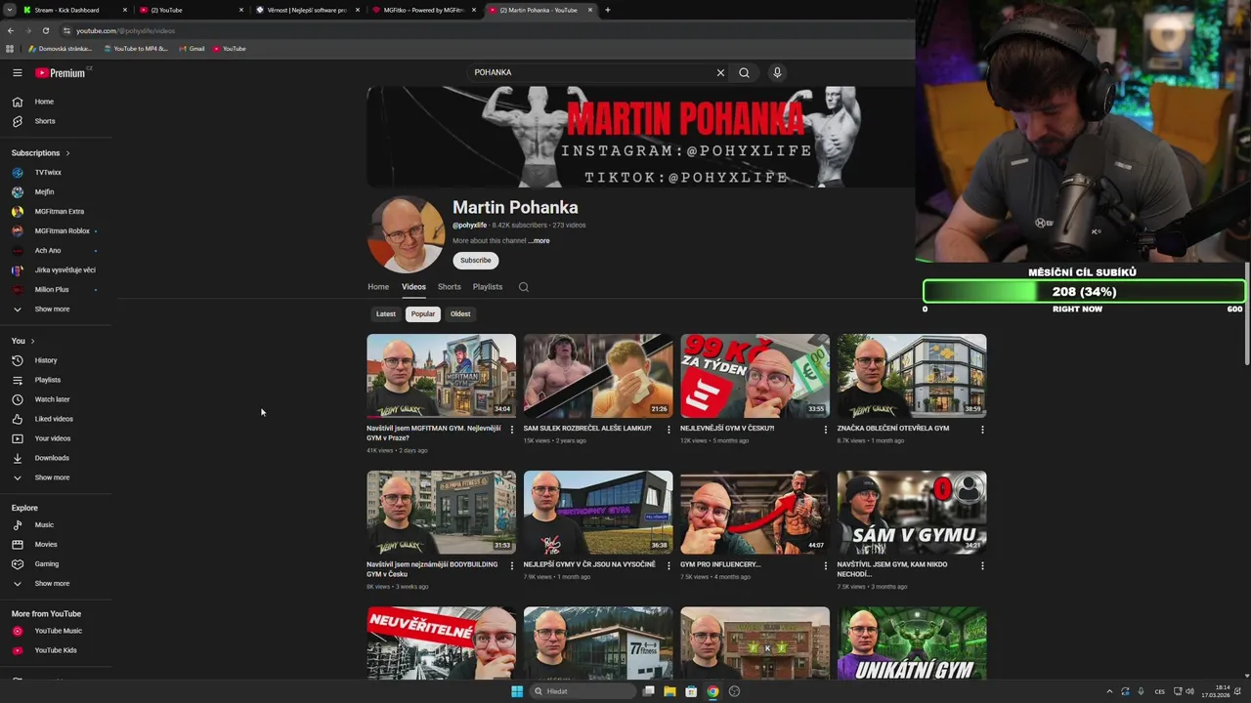Open File Explorer from taskbar
The height and width of the screenshot is (703, 1251).
(669, 691)
